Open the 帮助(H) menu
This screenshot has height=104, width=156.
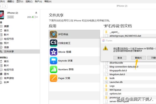click(x=48, y=2)
